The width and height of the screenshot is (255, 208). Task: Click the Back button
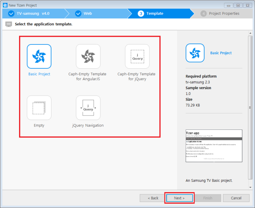[x=153, y=198]
